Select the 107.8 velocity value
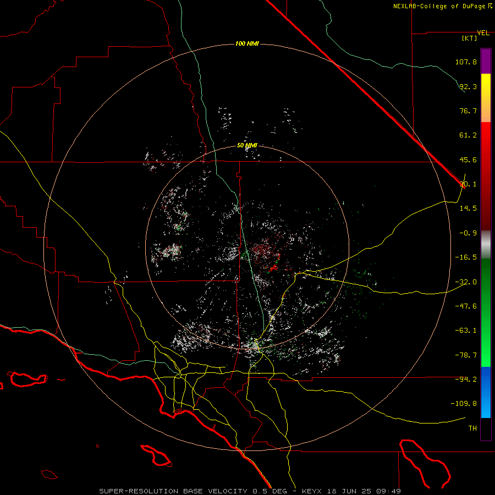 [x=466, y=62]
